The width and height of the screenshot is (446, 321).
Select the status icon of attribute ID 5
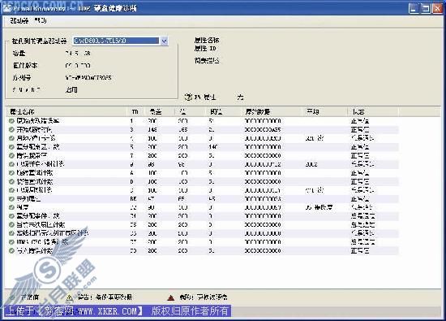[11, 147]
